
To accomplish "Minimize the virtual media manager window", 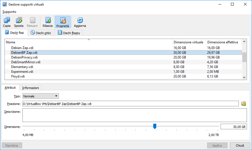I will tap(220, 4).
